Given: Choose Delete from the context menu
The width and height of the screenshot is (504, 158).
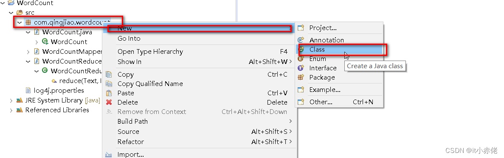Looking at the screenshot, I should 199,103.
